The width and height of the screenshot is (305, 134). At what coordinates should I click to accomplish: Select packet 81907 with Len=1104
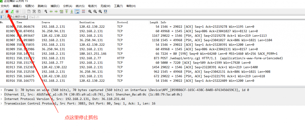tap(152, 40)
